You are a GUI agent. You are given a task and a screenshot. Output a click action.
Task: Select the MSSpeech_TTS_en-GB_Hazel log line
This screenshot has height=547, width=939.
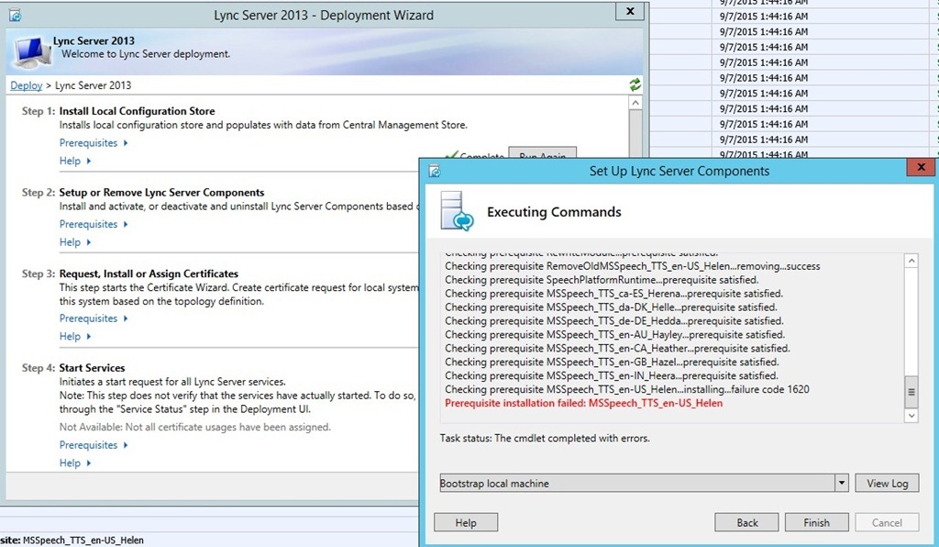coord(612,363)
